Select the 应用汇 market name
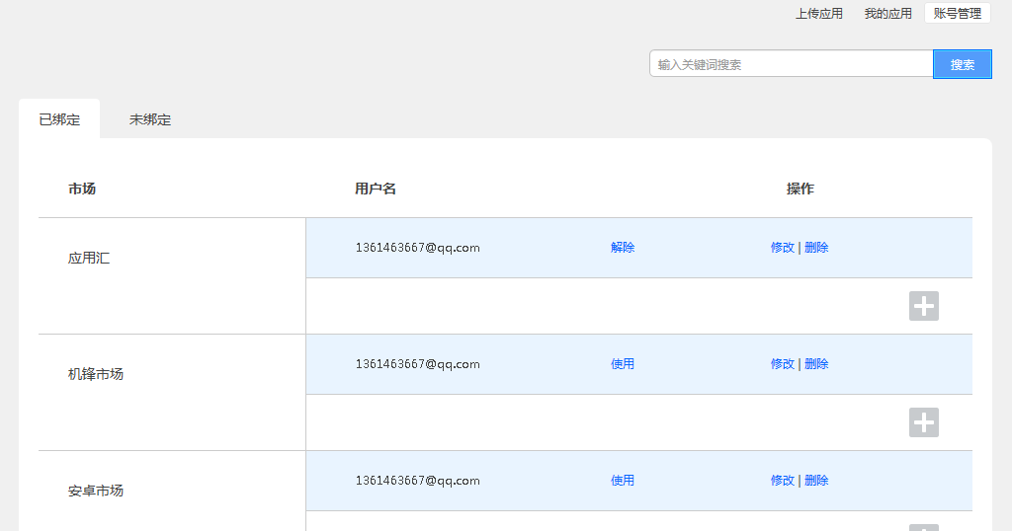Image resolution: width=1012 pixels, height=531 pixels. (x=89, y=259)
